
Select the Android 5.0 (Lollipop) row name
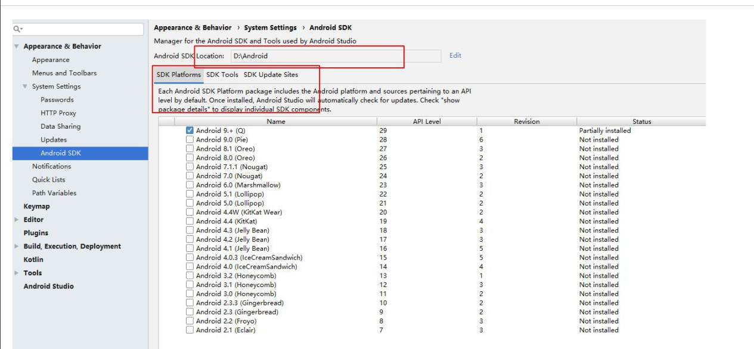(x=230, y=203)
